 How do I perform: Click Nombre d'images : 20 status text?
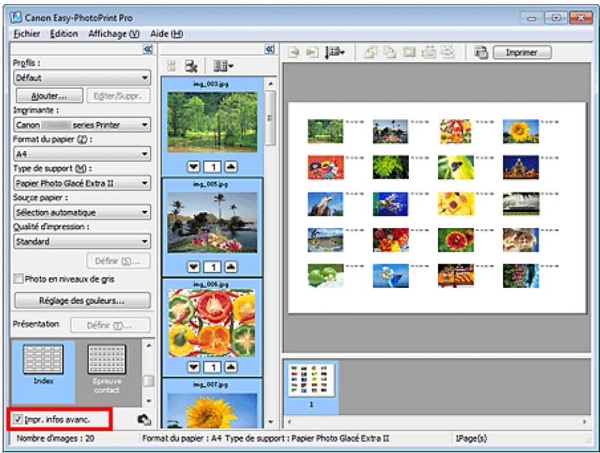55,438
